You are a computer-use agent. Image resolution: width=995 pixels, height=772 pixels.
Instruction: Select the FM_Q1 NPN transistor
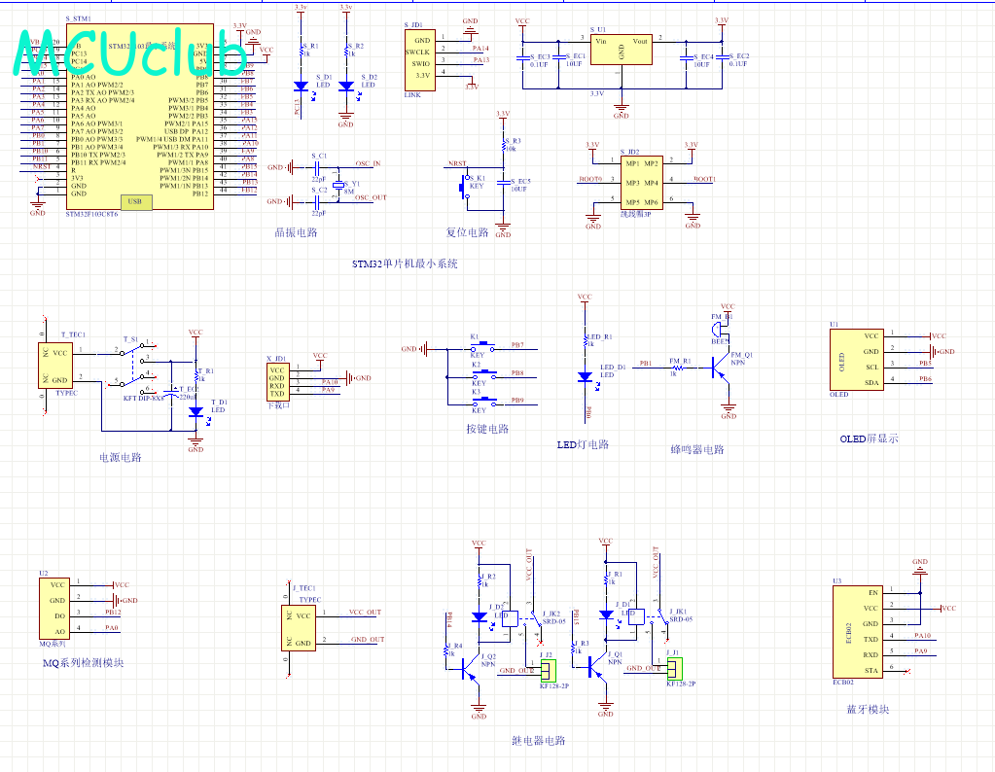pyautogui.click(x=721, y=368)
